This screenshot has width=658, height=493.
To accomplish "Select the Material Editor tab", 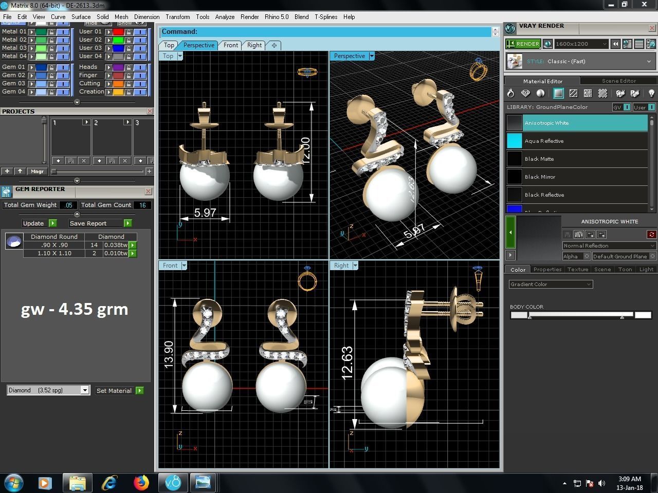I will click(x=542, y=81).
